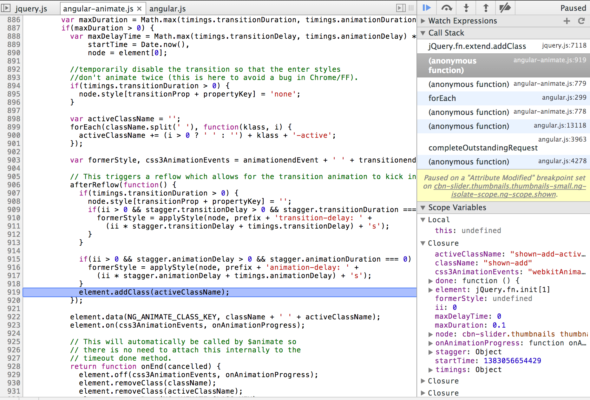The height and width of the screenshot is (400, 590).
Task: Collapse the Local scope
Action: [x=423, y=220]
